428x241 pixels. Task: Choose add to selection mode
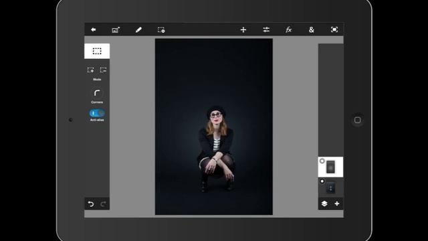(91, 70)
